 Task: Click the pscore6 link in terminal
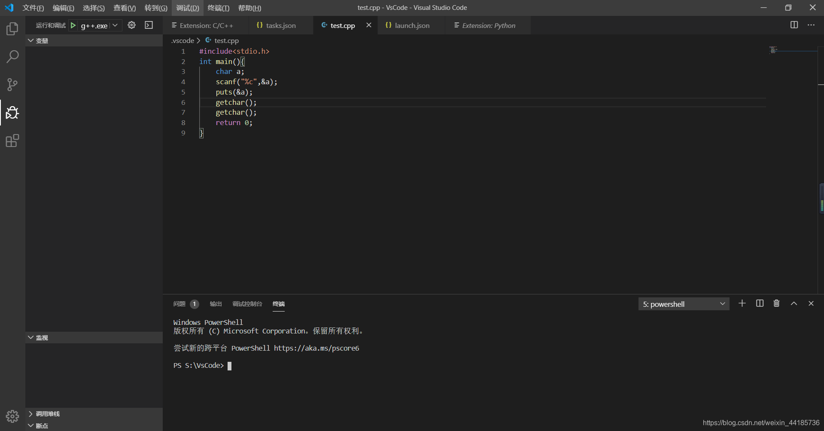[x=316, y=348]
